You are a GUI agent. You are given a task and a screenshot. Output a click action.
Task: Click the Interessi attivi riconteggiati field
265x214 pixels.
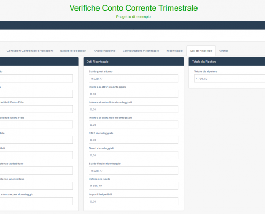coord(133,94)
